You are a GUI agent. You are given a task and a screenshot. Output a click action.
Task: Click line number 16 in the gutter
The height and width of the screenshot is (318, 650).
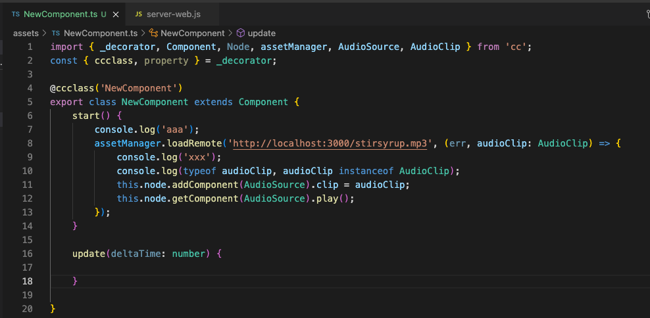(27, 254)
